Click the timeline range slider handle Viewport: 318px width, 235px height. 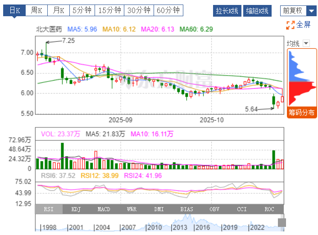click(x=282, y=223)
